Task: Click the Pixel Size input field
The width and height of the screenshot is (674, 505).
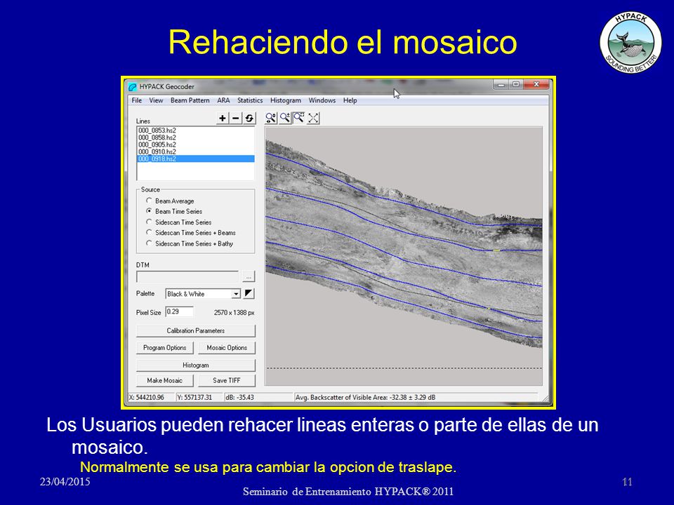Action: coord(179,312)
